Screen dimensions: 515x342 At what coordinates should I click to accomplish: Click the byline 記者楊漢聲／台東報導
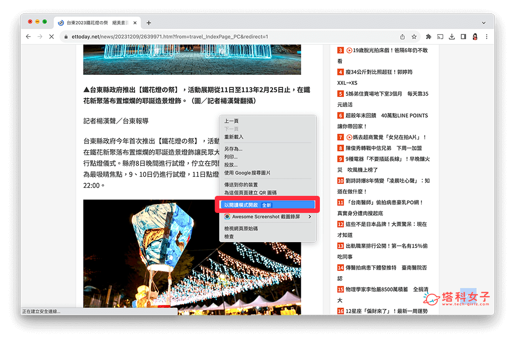click(116, 121)
